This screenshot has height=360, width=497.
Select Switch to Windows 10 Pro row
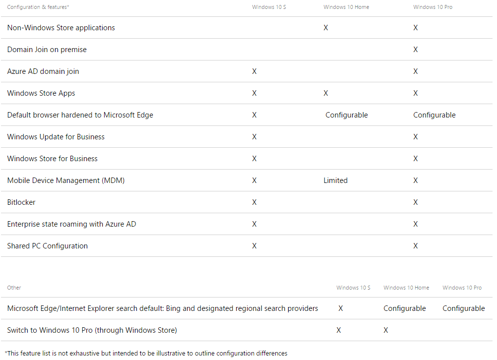247,330
